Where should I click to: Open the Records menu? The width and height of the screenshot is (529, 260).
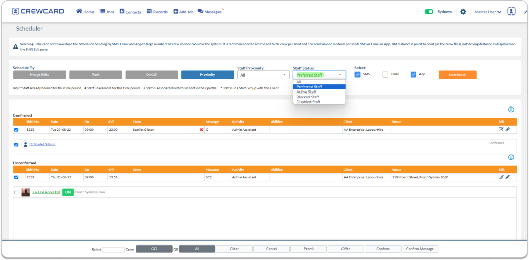tap(157, 12)
